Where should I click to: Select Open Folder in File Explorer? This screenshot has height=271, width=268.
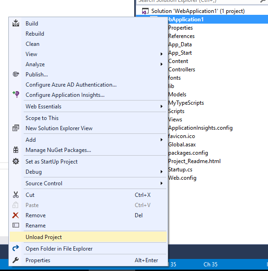click(x=88, y=248)
